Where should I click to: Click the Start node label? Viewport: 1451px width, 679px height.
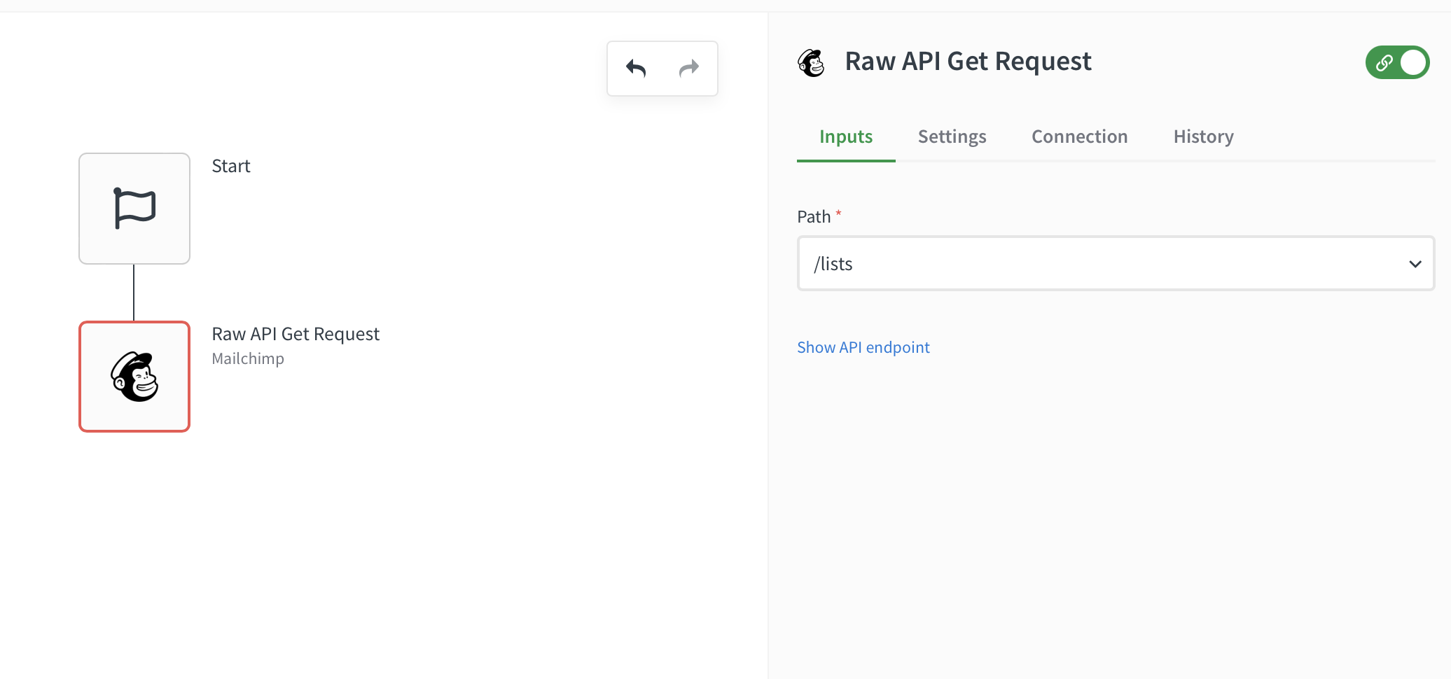(x=231, y=166)
